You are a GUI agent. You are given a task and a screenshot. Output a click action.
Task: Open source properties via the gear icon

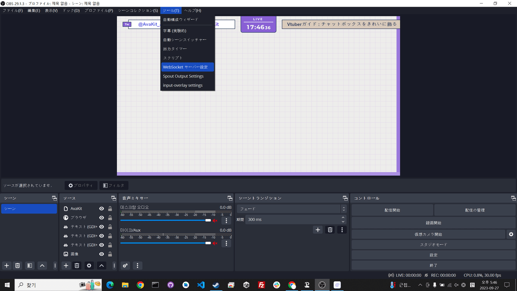click(88, 266)
